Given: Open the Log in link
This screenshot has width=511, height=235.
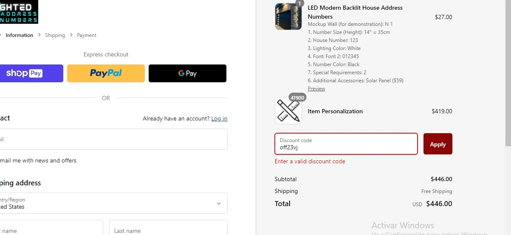Looking at the screenshot, I should coord(219,119).
